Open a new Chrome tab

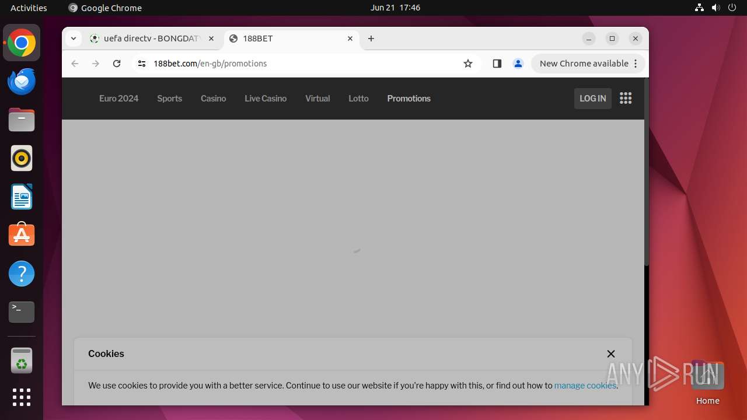[371, 38]
